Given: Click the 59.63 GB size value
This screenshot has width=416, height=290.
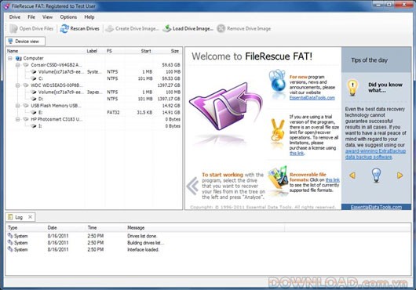Looking at the screenshot, I should pos(171,65).
